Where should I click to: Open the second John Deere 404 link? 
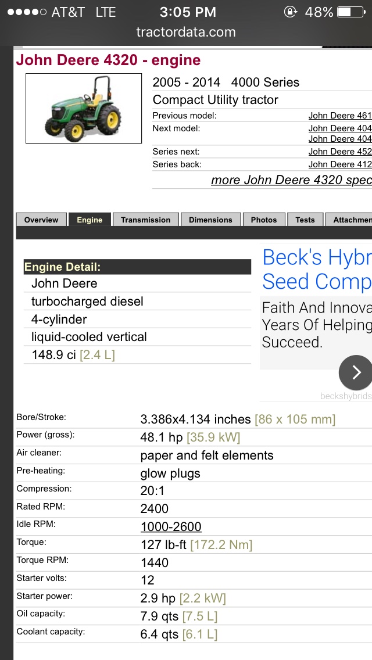click(340, 139)
